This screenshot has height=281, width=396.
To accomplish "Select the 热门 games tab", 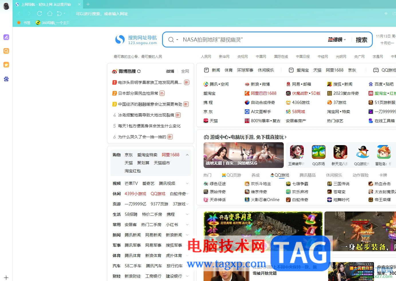I will click(x=207, y=175).
